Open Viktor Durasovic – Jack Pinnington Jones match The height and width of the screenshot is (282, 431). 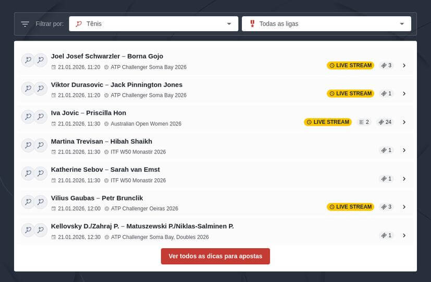(x=117, y=85)
